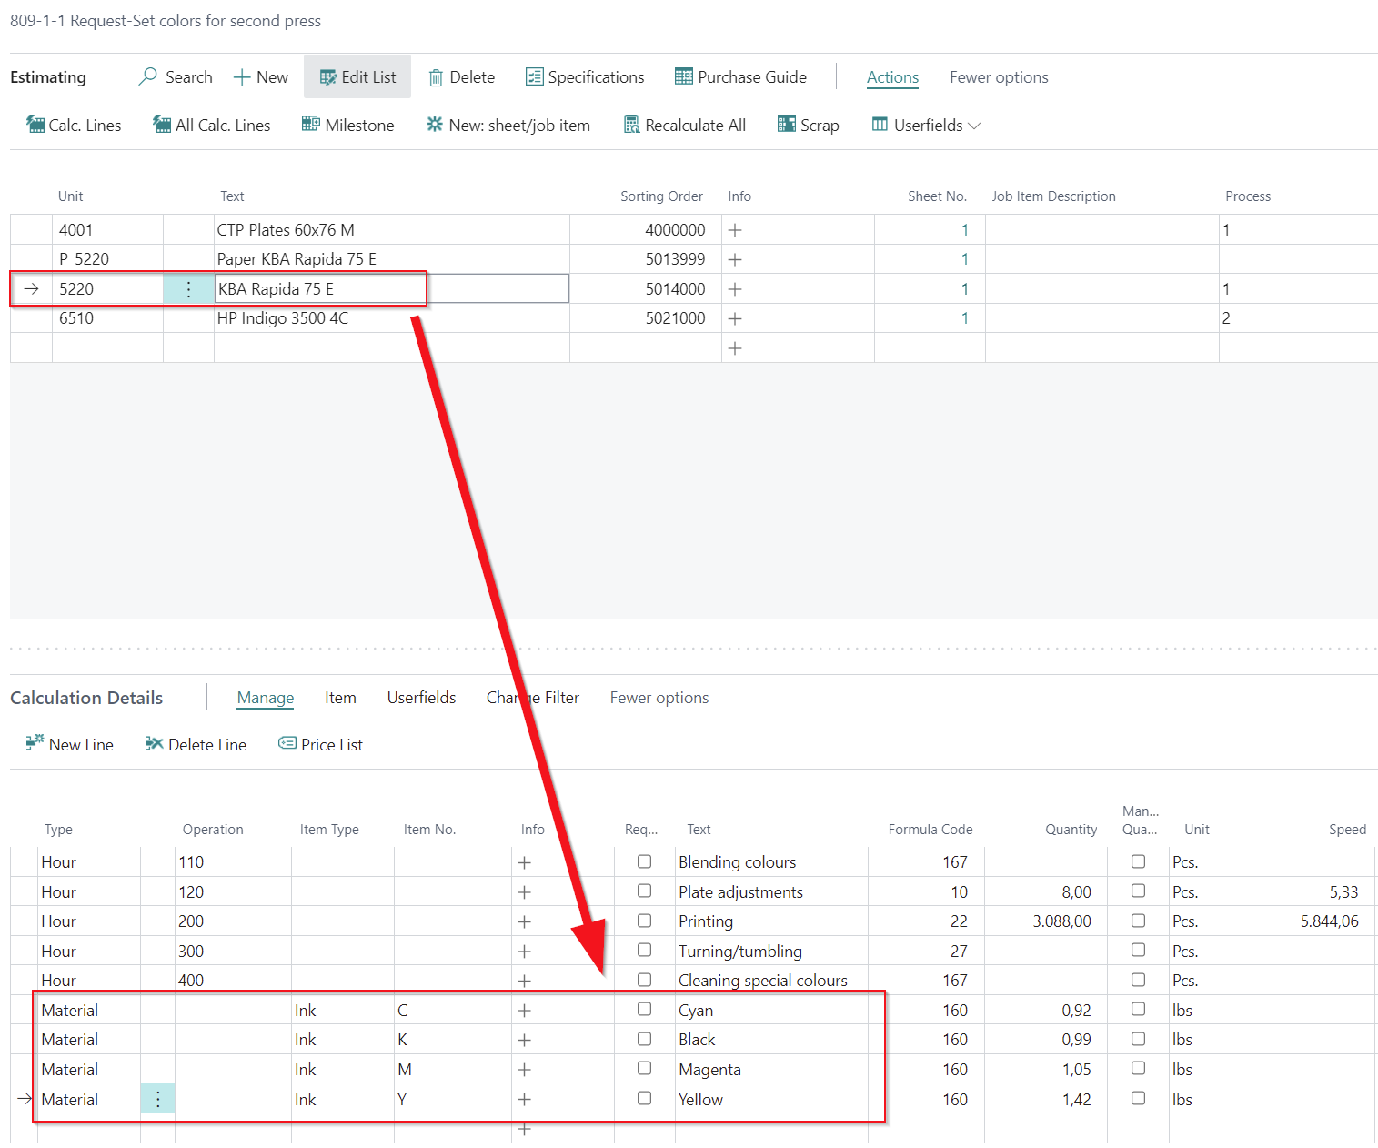Viewport: 1378px width, 1148px height.
Task: Click the Price List icon
Action: pos(287,743)
